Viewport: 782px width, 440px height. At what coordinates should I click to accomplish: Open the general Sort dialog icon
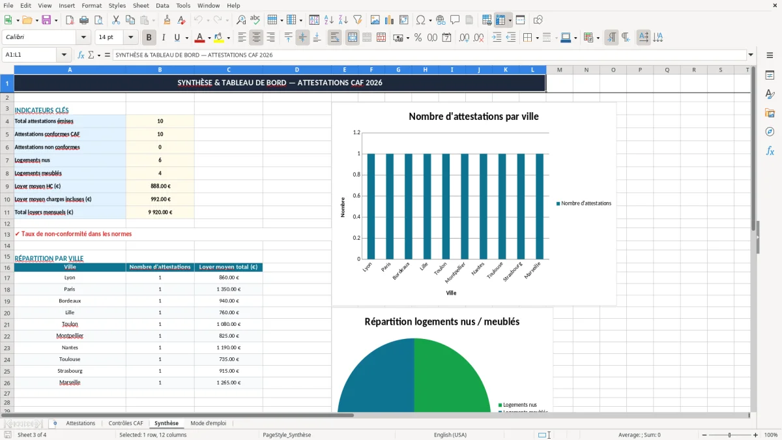pos(314,20)
